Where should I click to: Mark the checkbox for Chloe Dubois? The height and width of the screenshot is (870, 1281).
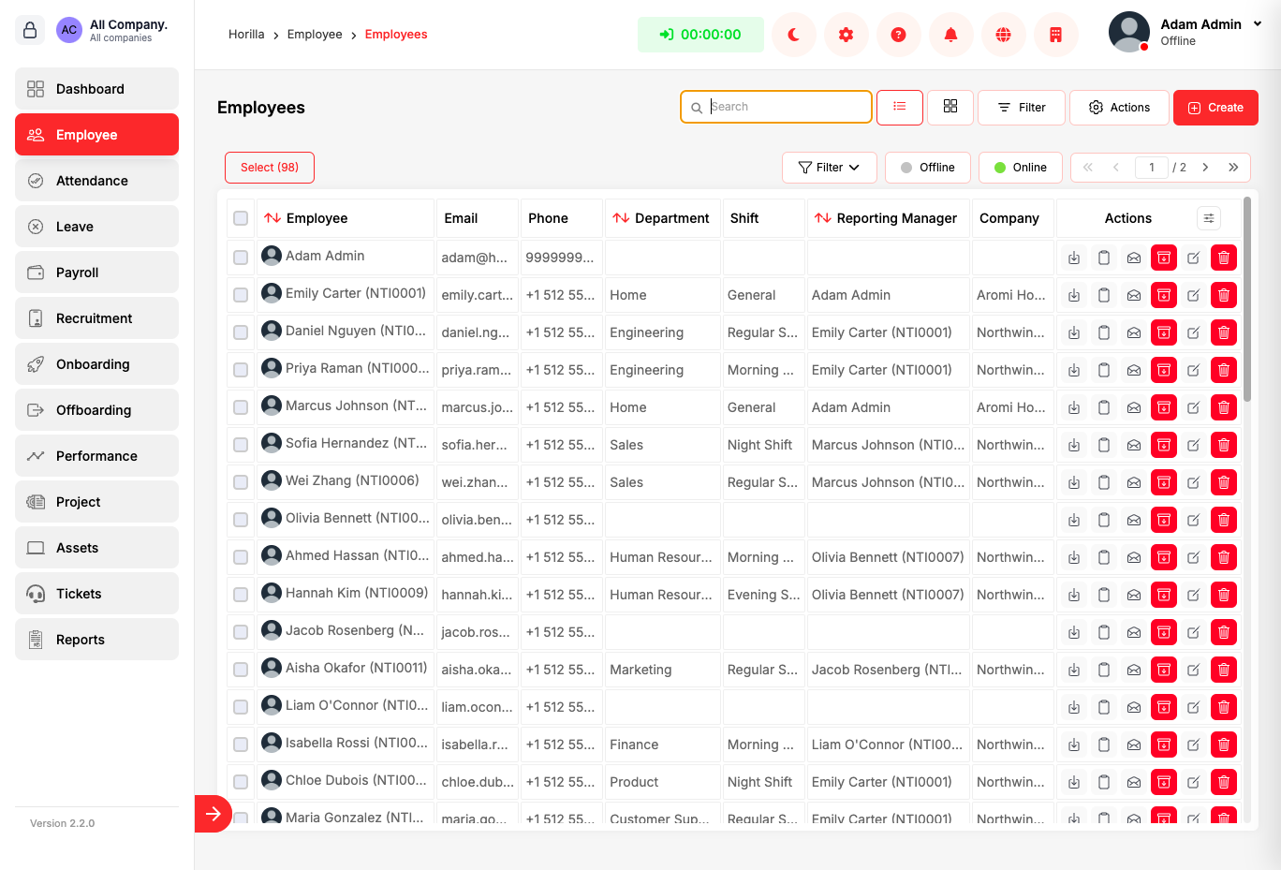click(x=241, y=782)
